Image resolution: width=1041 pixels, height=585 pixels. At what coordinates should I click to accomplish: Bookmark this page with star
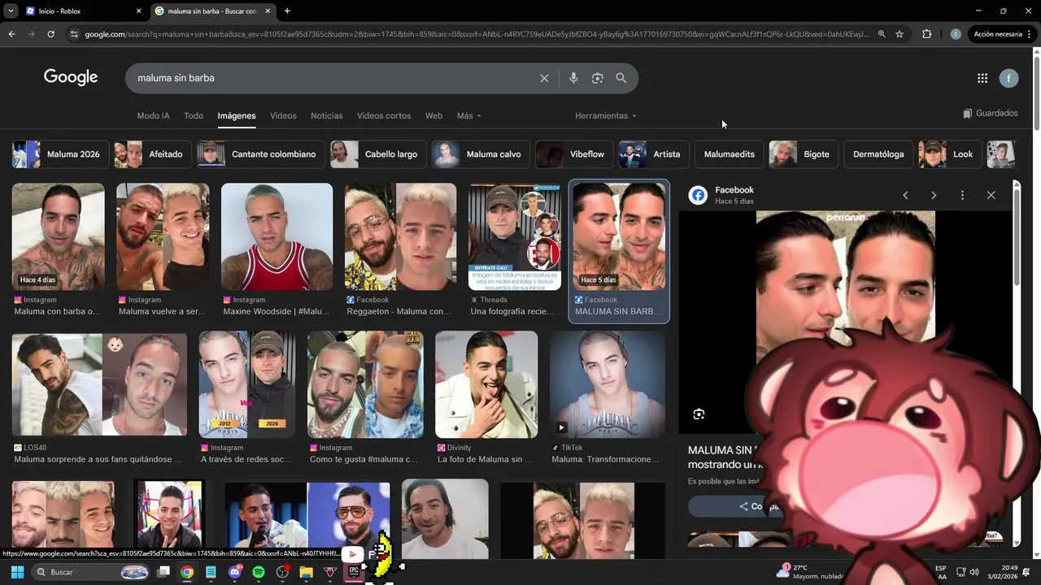coord(899,34)
